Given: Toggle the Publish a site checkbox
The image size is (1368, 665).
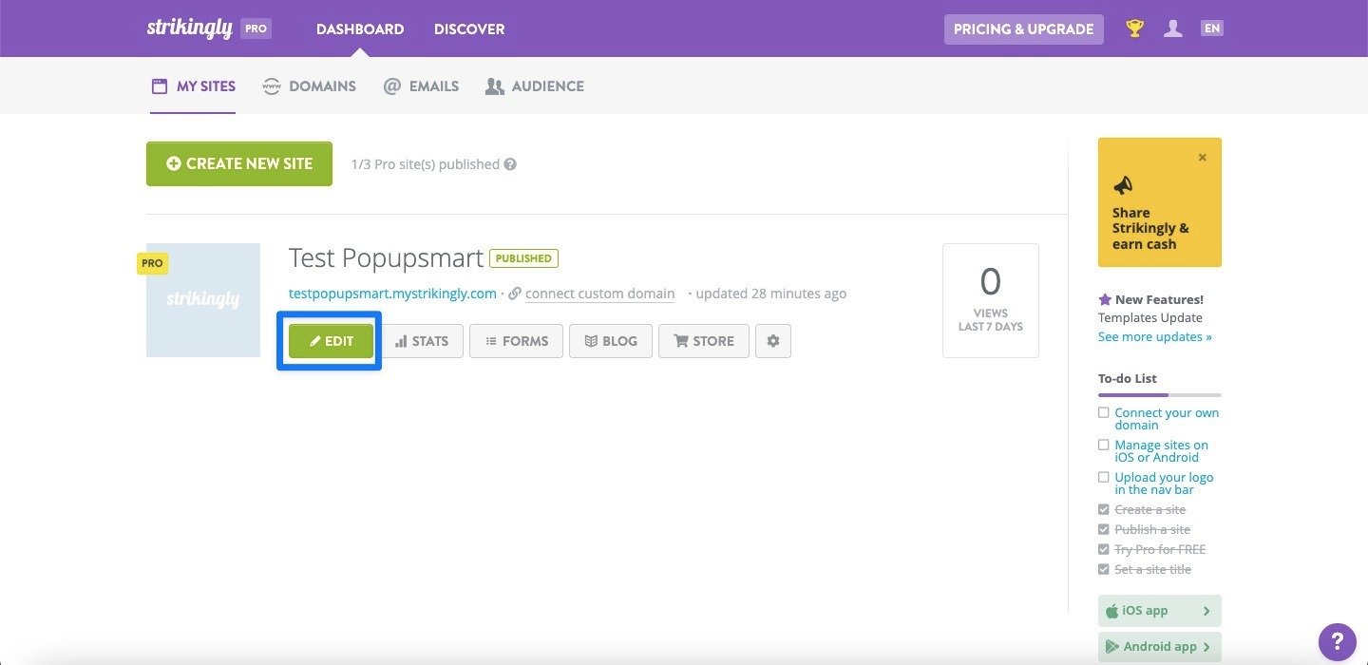Looking at the screenshot, I should 1103,530.
